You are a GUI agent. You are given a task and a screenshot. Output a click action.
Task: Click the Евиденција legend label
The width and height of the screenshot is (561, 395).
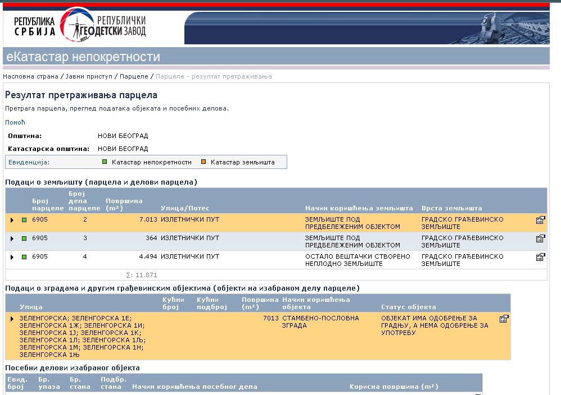(x=29, y=162)
